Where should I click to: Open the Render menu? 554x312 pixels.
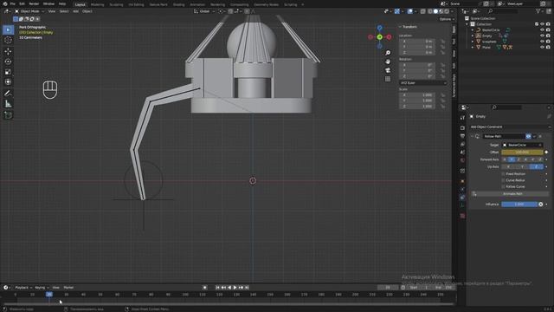(x=34, y=3)
